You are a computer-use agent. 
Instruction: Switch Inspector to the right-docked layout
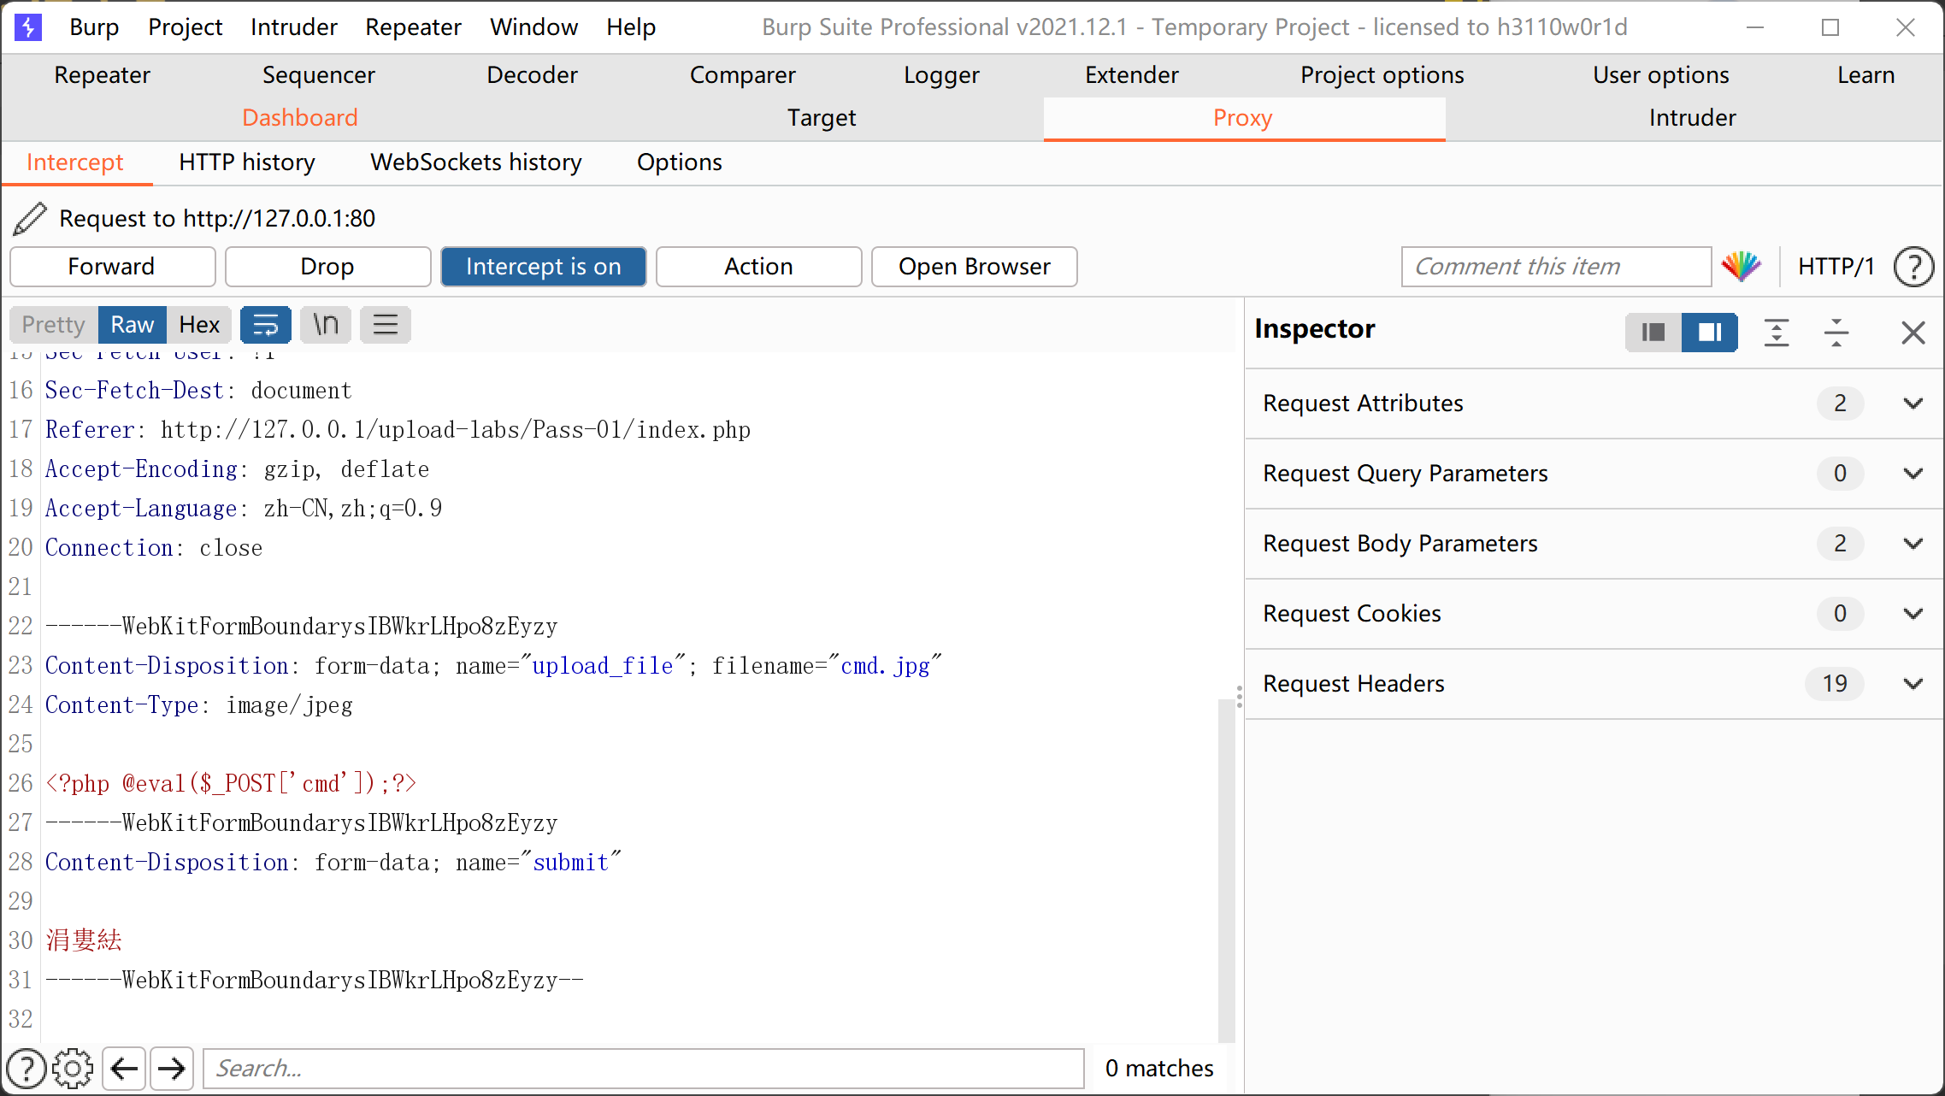pos(1710,333)
